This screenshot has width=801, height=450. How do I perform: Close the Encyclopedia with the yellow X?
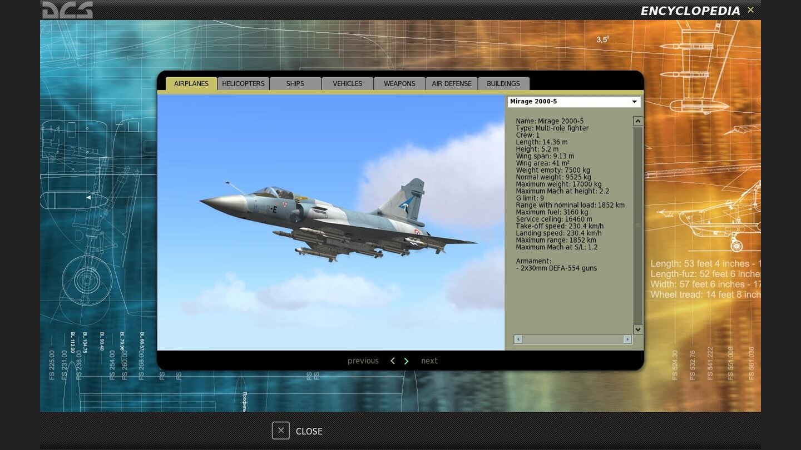750,10
